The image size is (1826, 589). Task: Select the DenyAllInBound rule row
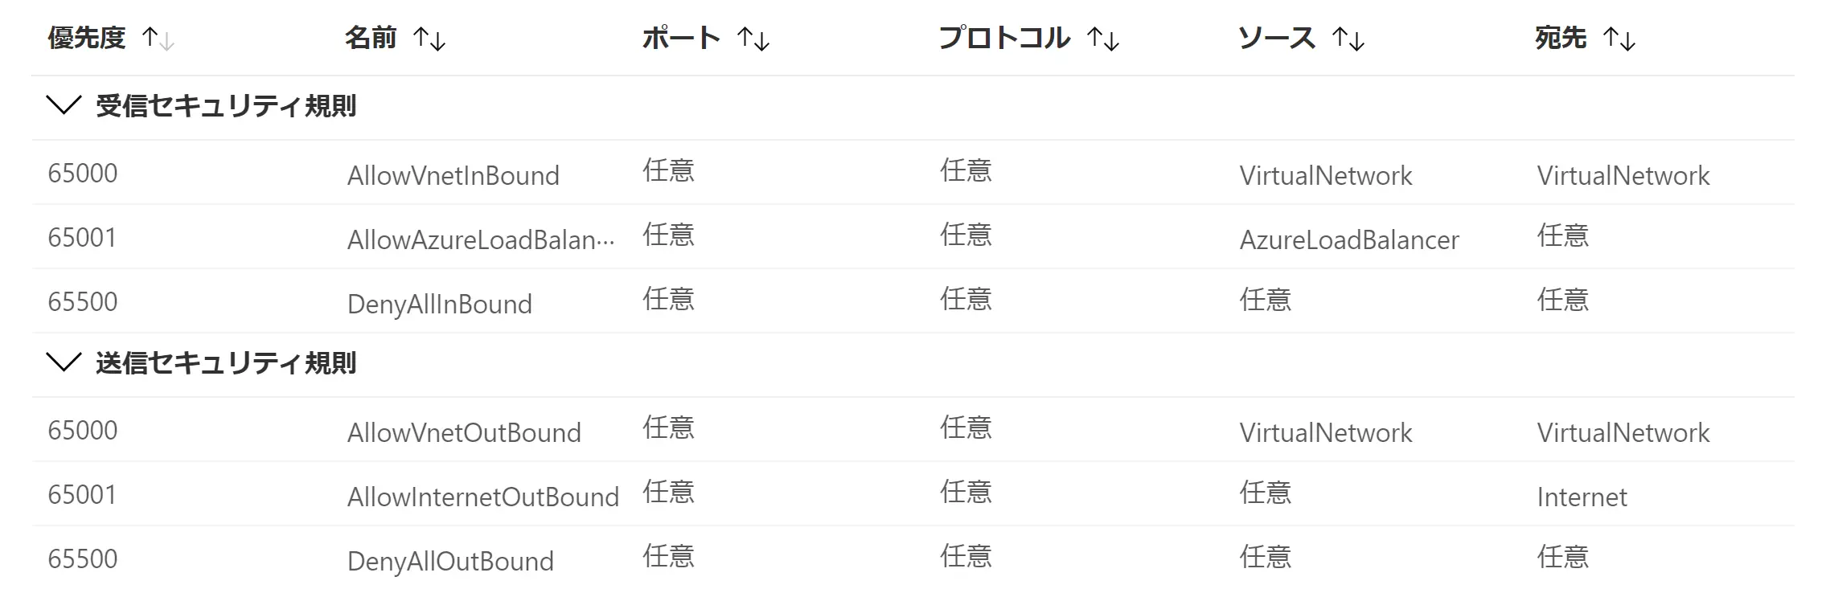[x=913, y=301]
